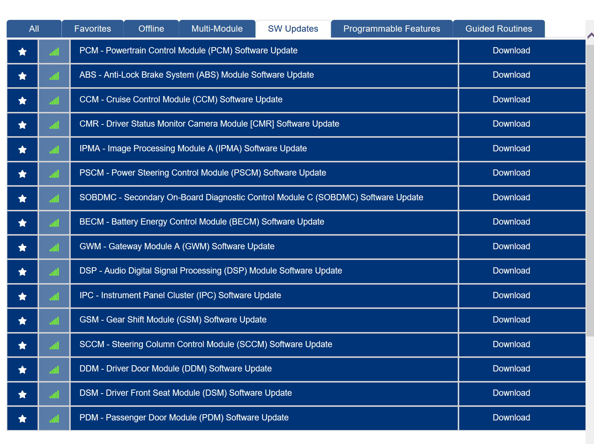Download the Driver Door Module update
This screenshot has height=444, width=594.
[x=511, y=369]
